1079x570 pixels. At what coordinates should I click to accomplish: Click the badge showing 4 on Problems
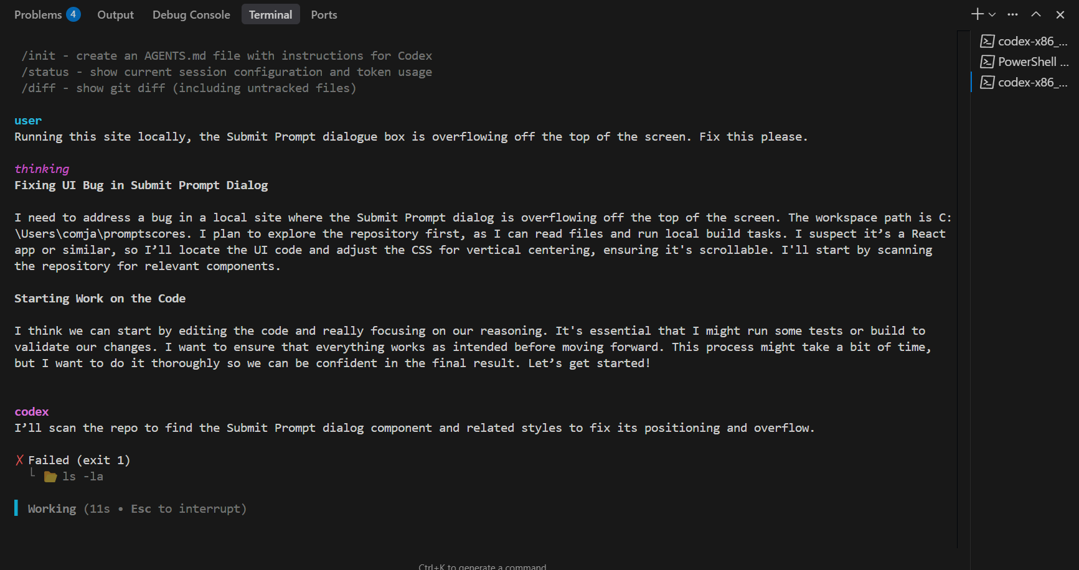coord(74,13)
